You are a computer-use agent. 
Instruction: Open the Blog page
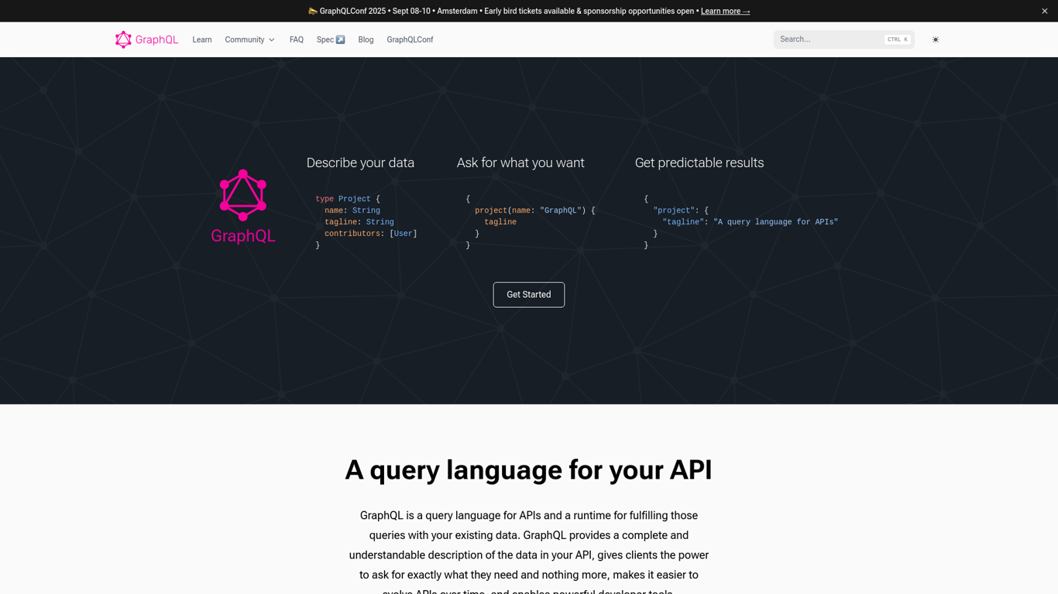click(366, 39)
